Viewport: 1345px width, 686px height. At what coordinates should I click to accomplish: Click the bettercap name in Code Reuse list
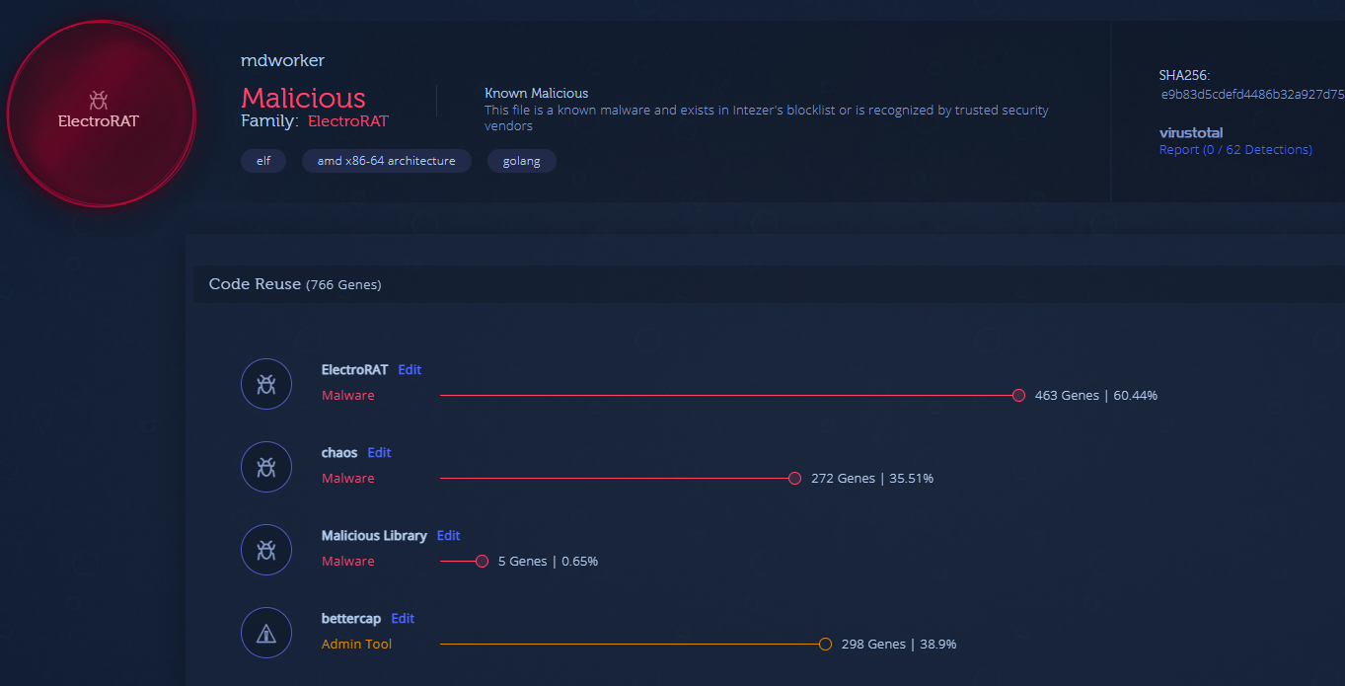pyautogui.click(x=351, y=618)
